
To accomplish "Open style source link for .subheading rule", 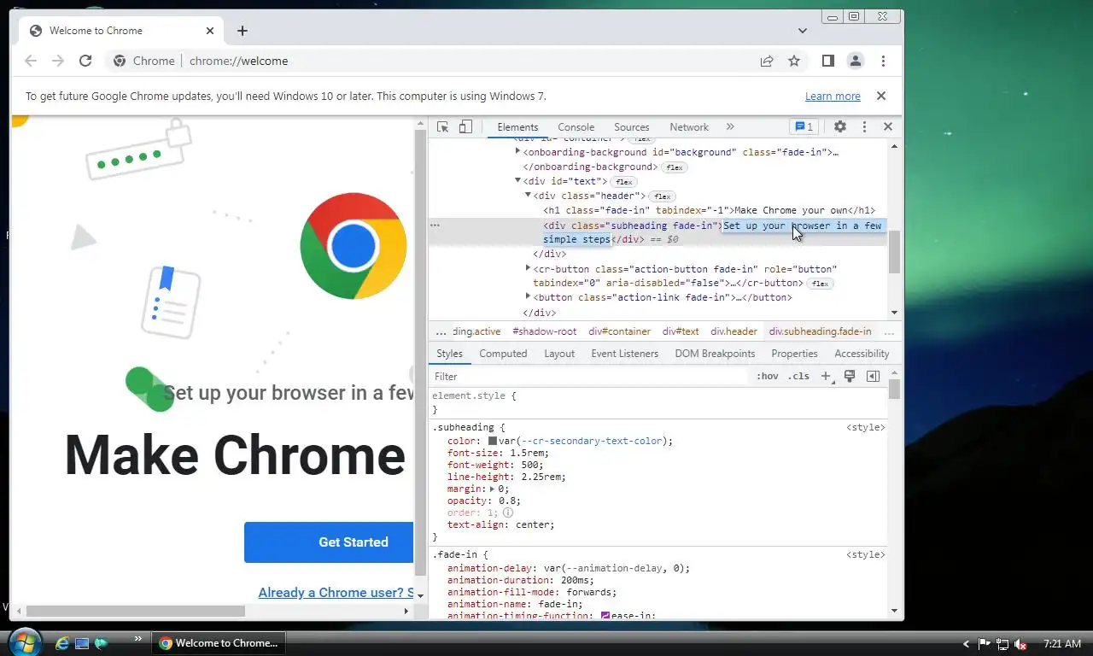I will tap(865, 427).
